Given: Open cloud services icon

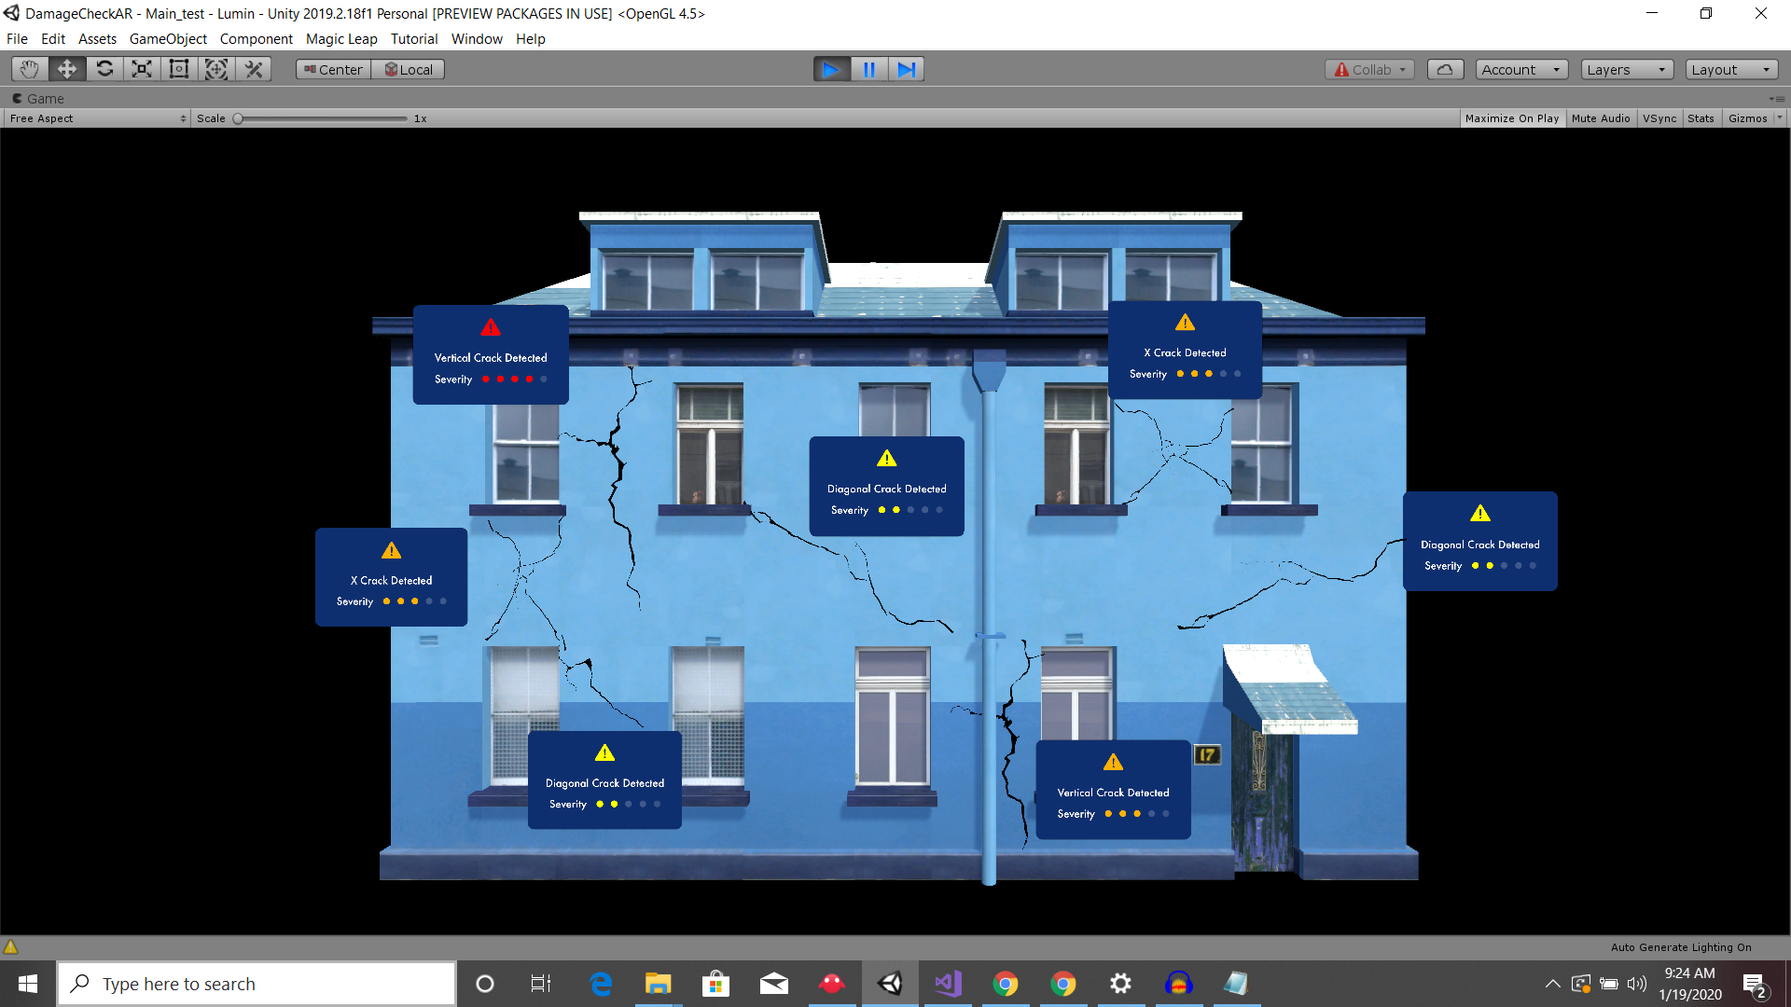Looking at the screenshot, I should [x=1444, y=69].
